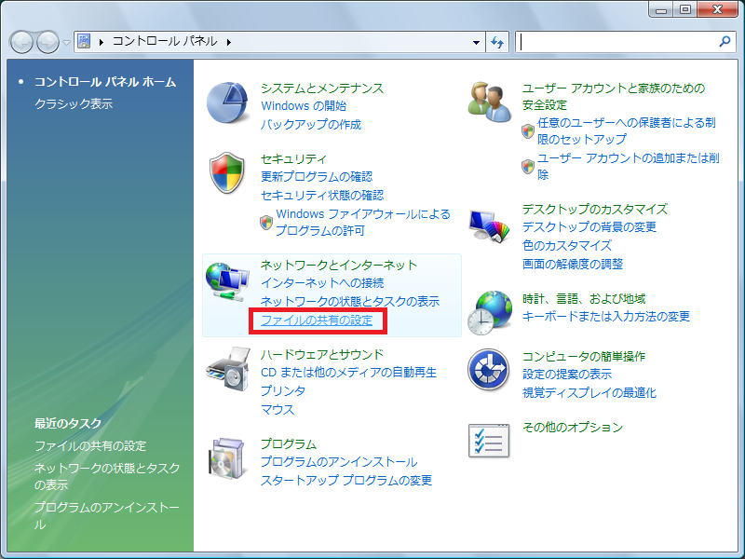Open the highlighted ファイルの共有の設定 link
745x559 pixels.
pos(317,320)
